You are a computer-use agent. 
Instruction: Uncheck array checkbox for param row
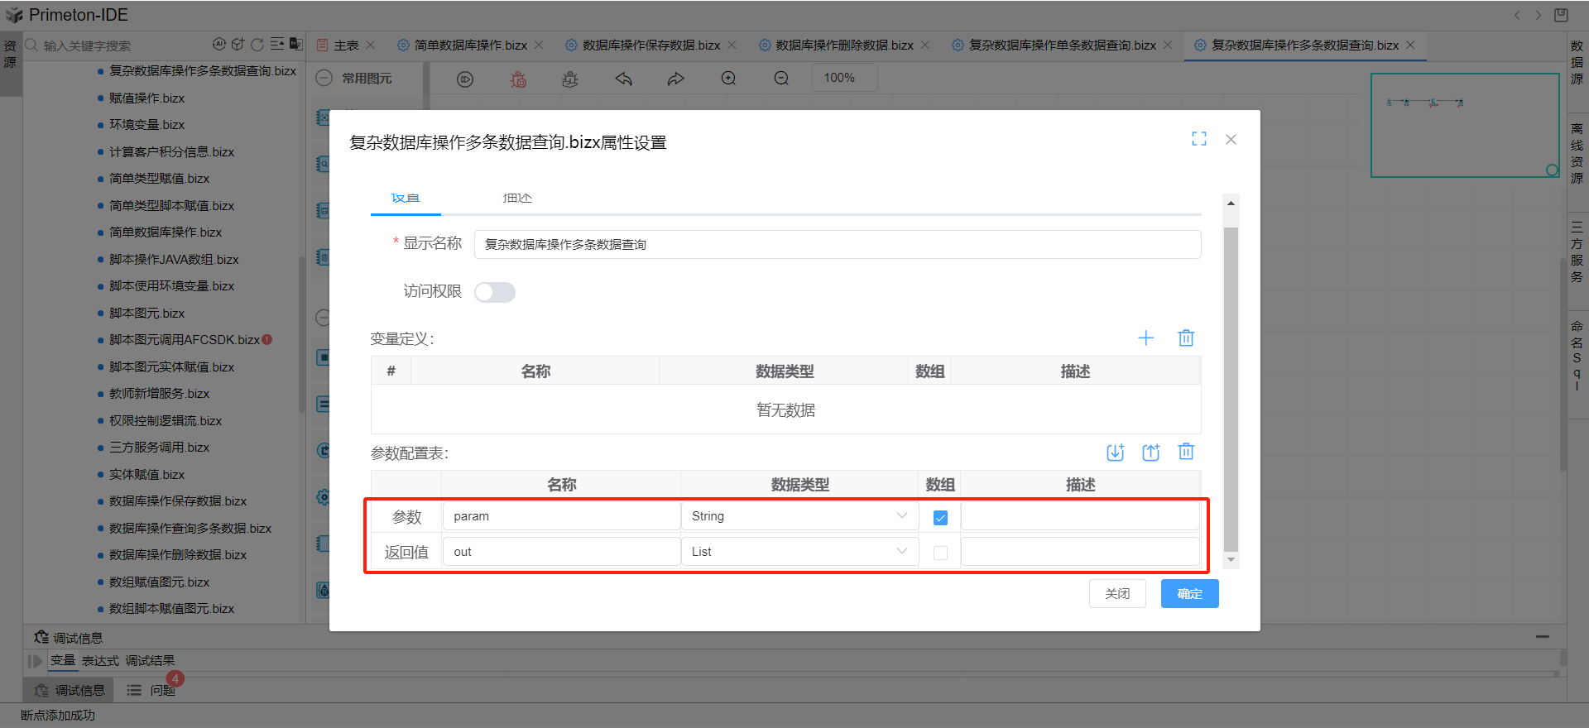coord(940,518)
